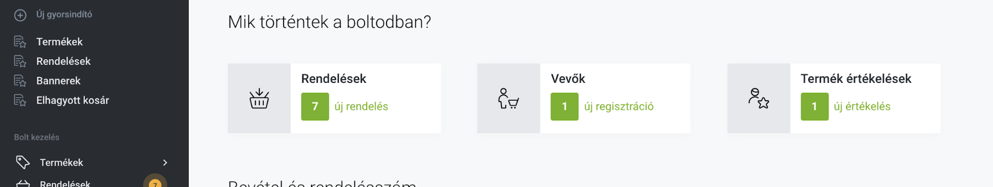Image resolution: width=993 pixels, height=187 pixels.
Task: Click the green 1 badge on Vevők card
Action: click(564, 107)
